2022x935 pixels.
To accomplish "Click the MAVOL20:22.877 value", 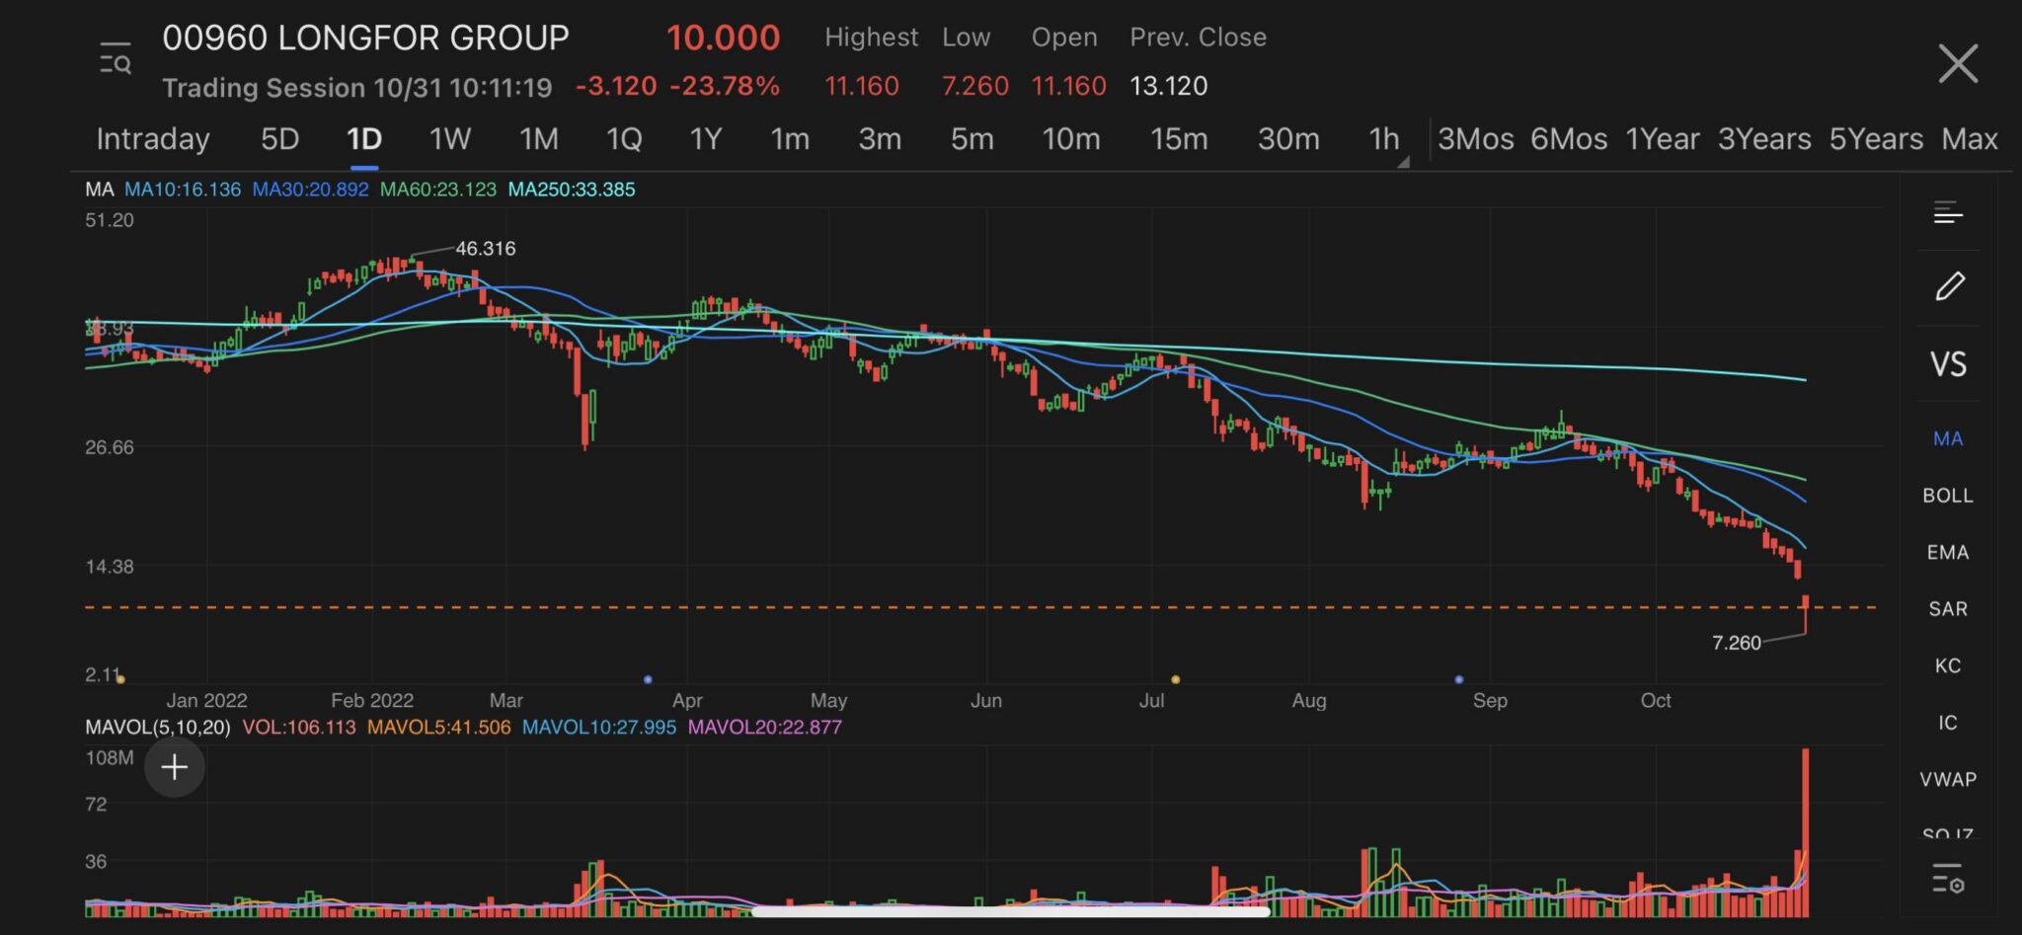I will 765,728.
